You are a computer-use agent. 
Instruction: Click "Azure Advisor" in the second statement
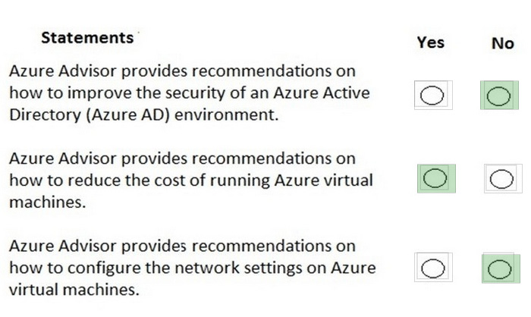(57, 159)
